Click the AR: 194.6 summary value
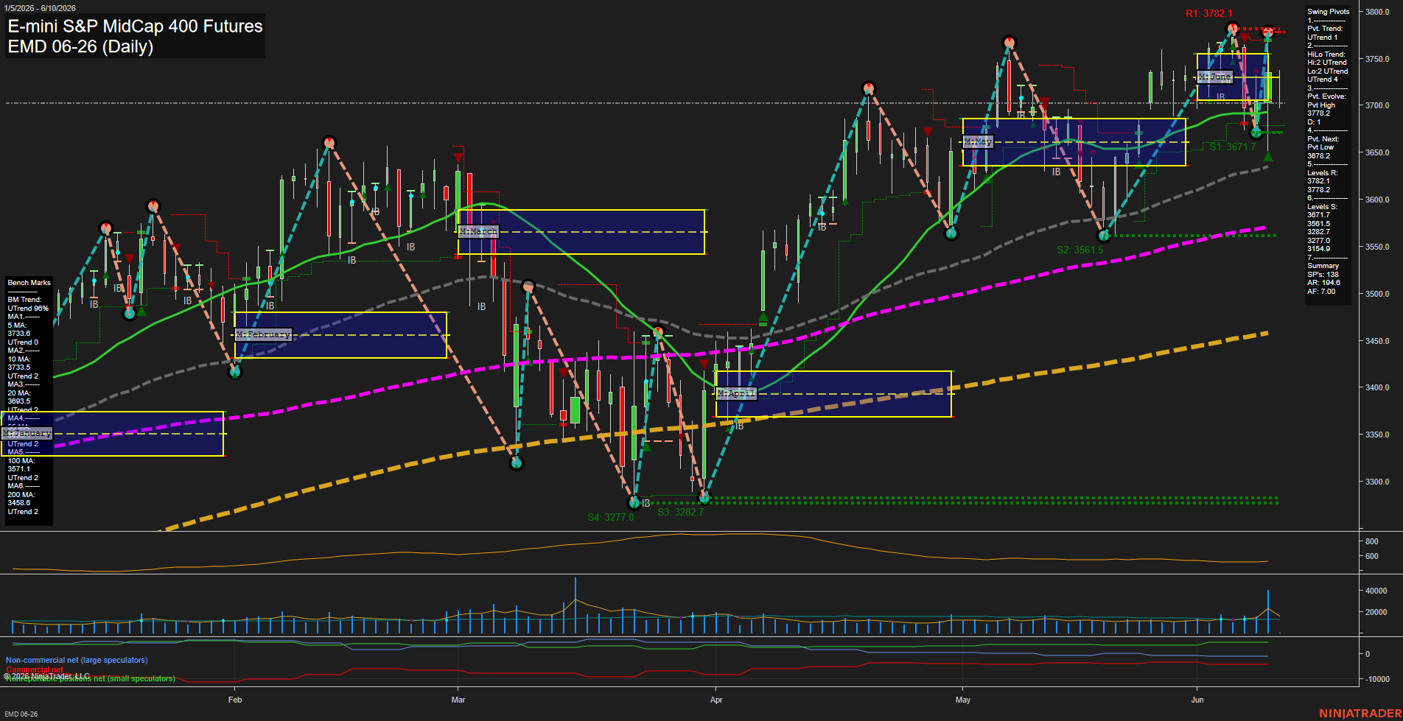The image size is (1403, 721). tap(1324, 283)
